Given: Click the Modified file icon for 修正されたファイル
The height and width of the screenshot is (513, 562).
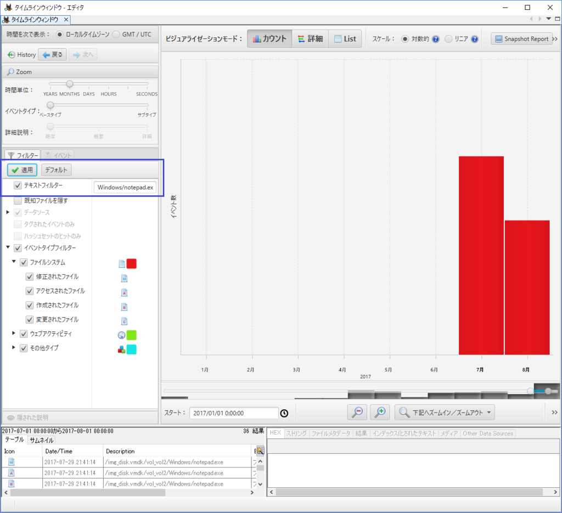Looking at the screenshot, I should [x=125, y=278].
